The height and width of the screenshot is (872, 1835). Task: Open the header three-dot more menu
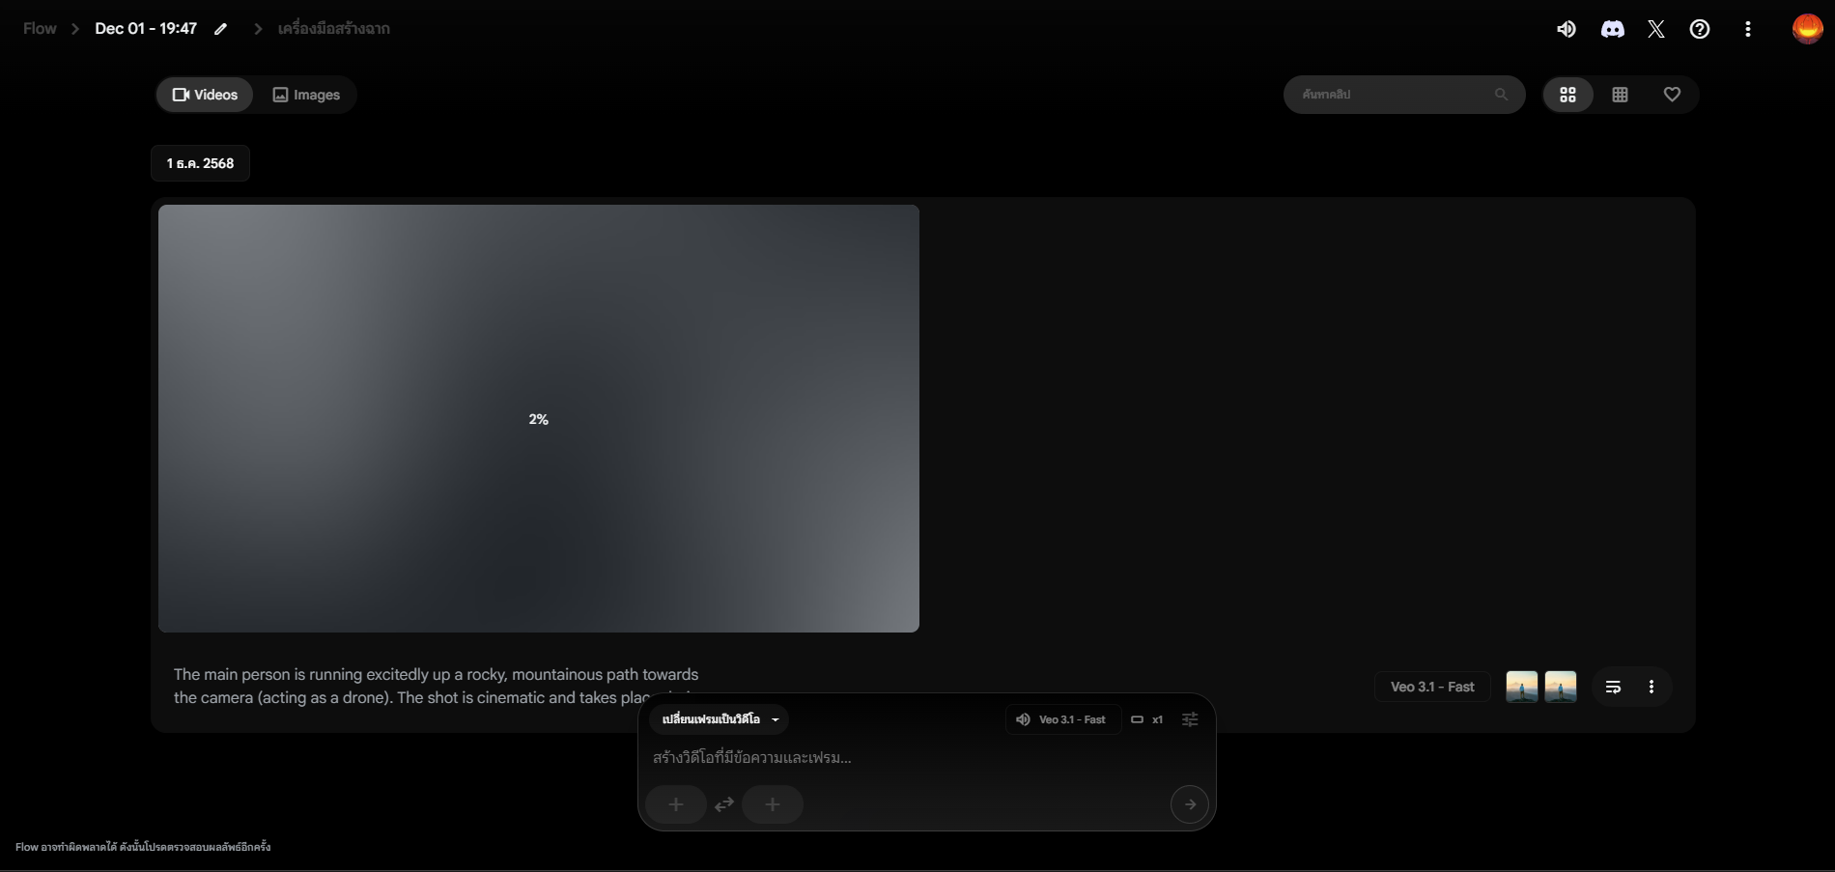coord(1747,29)
